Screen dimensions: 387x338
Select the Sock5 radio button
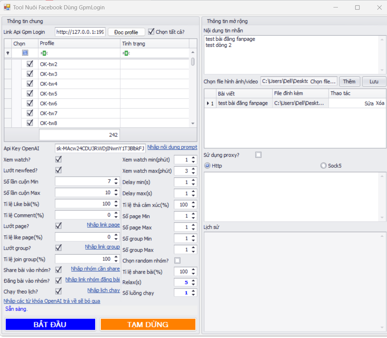(x=323, y=165)
